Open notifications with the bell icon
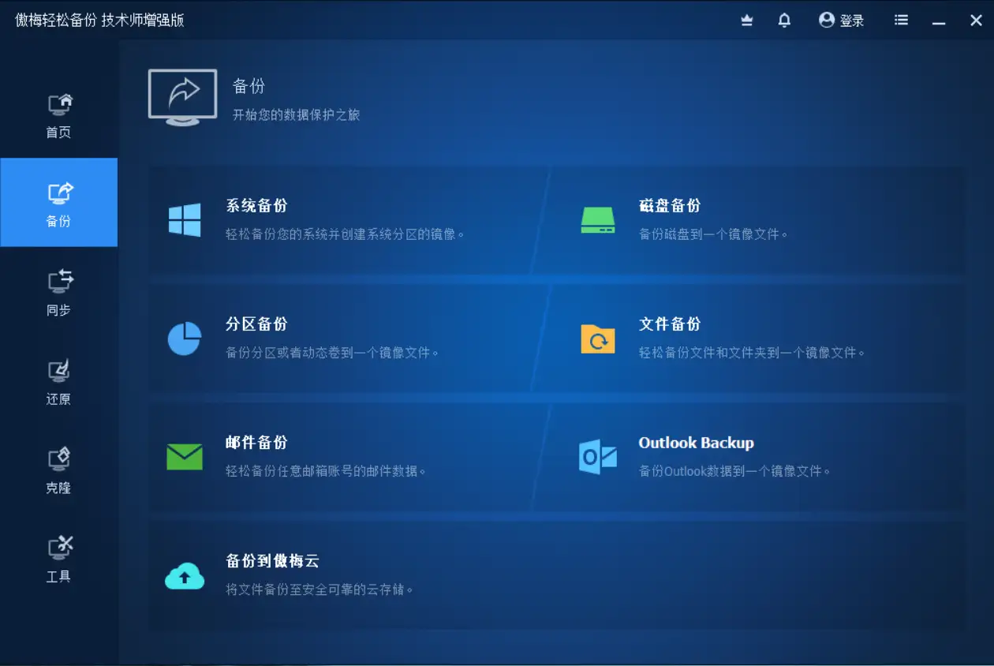This screenshot has width=994, height=666. (784, 20)
